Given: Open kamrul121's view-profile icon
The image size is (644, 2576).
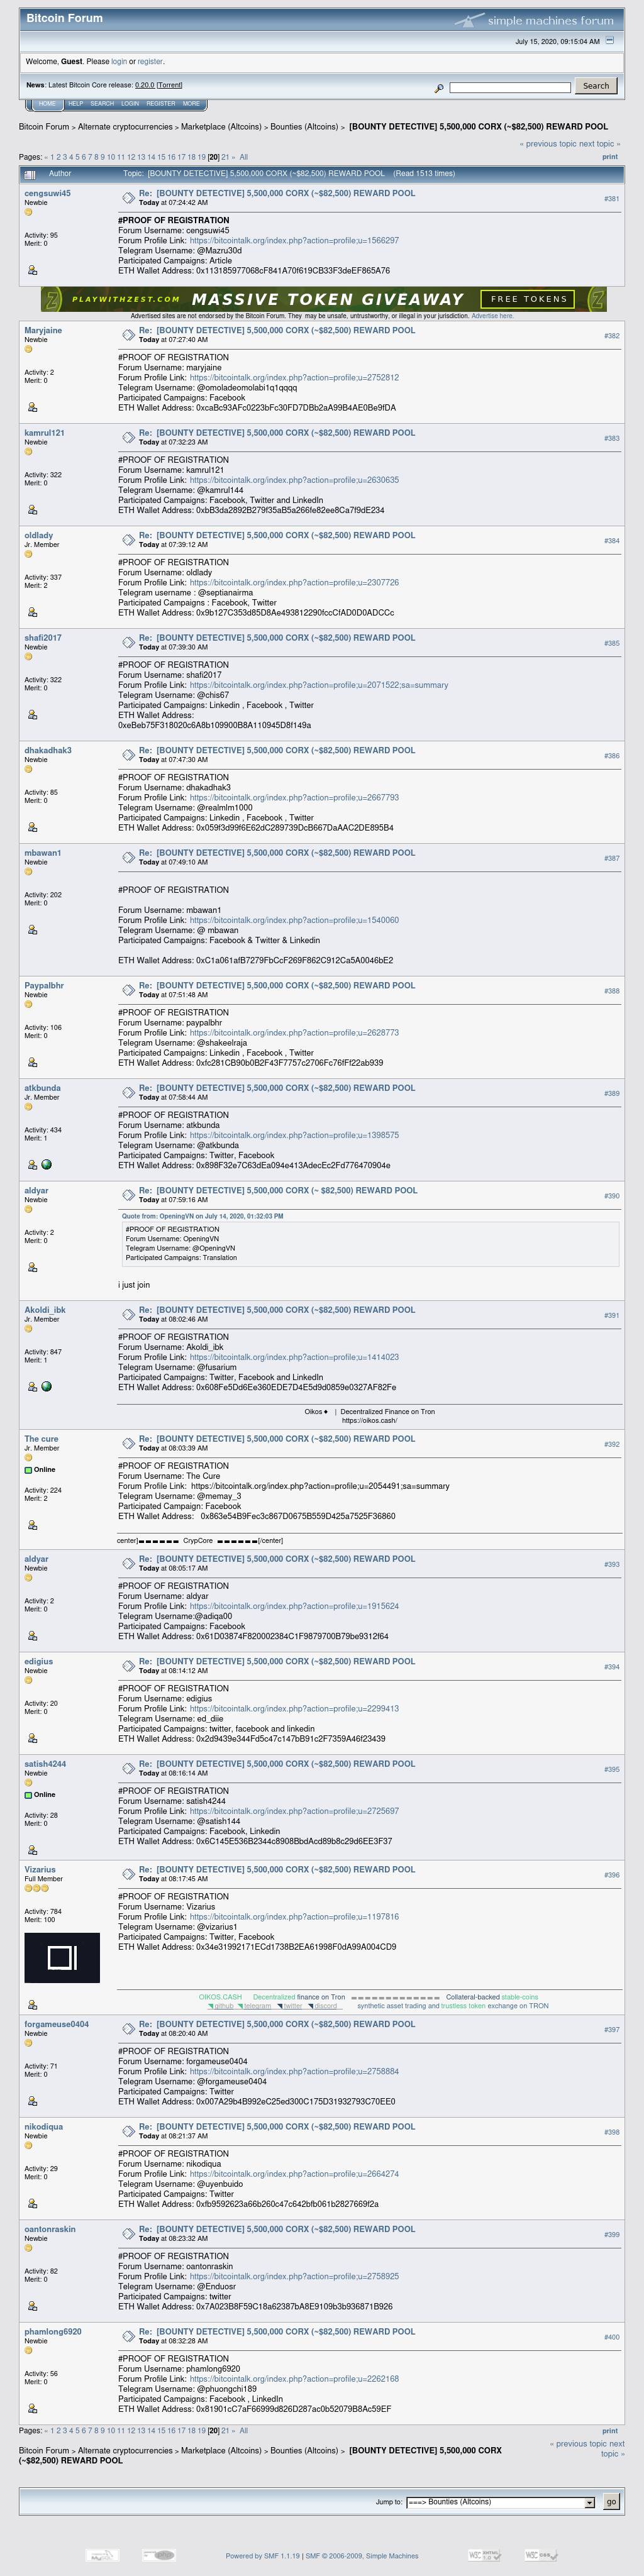Looking at the screenshot, I should (x=32, y=510).
